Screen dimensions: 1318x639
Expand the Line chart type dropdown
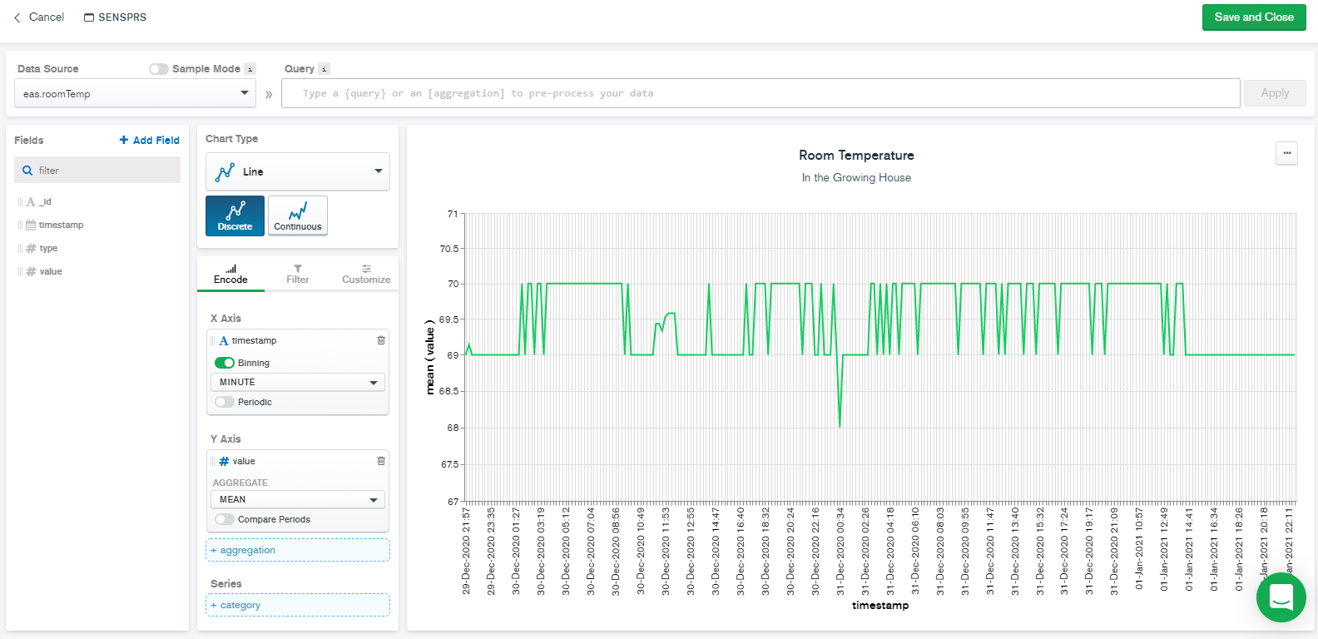coord(297,171)
